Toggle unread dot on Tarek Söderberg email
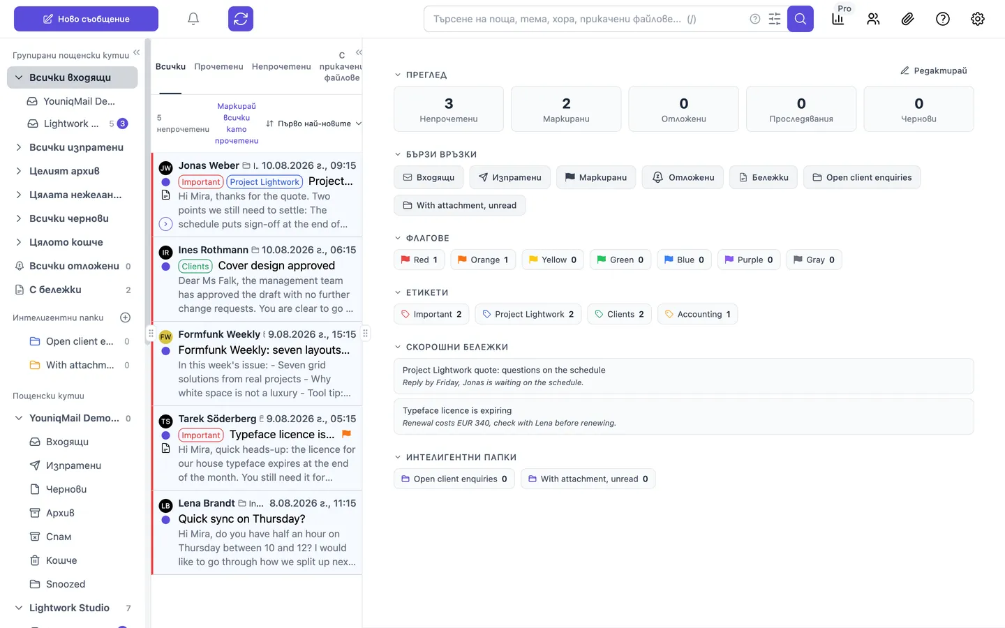The width and height of the screenshot is (1005, 628). click(x=165, y=435)
